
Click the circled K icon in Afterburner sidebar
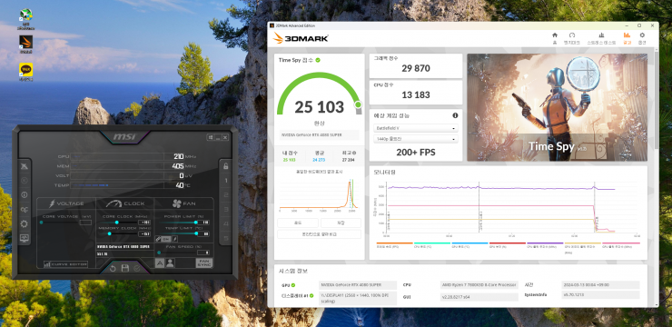[25, 181]
